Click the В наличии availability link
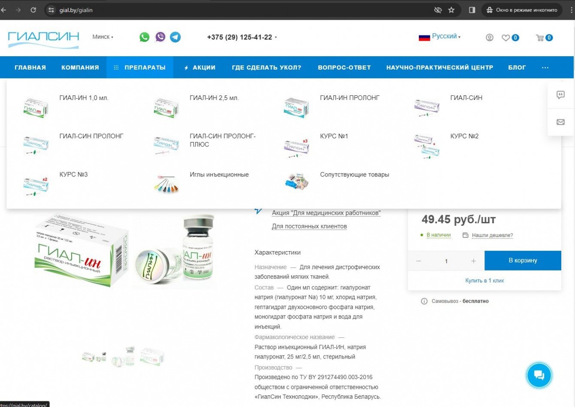575x407 pixels. [x=439, y=235]
